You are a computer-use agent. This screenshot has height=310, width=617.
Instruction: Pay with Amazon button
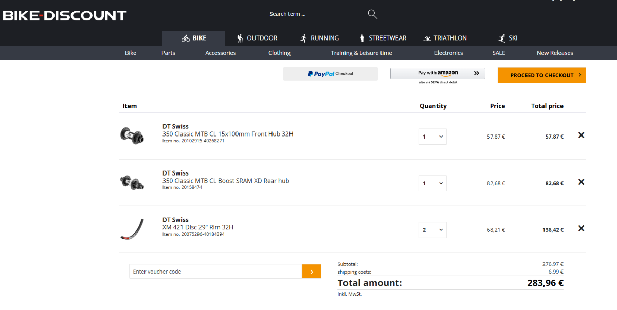click(x=438, y=73)
